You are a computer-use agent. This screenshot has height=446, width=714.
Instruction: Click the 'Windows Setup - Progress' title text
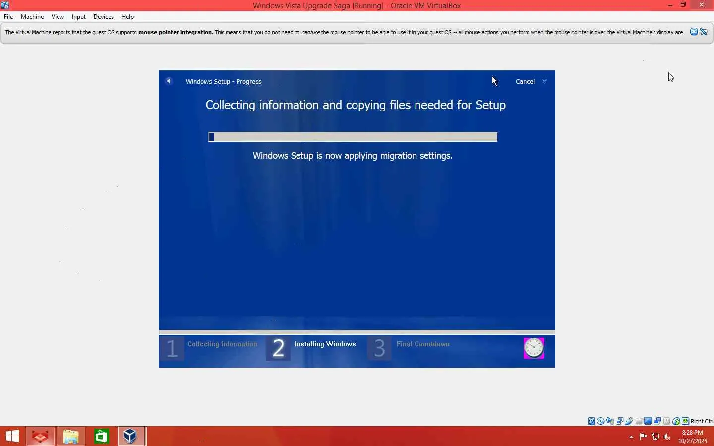[x=224, y=81]
